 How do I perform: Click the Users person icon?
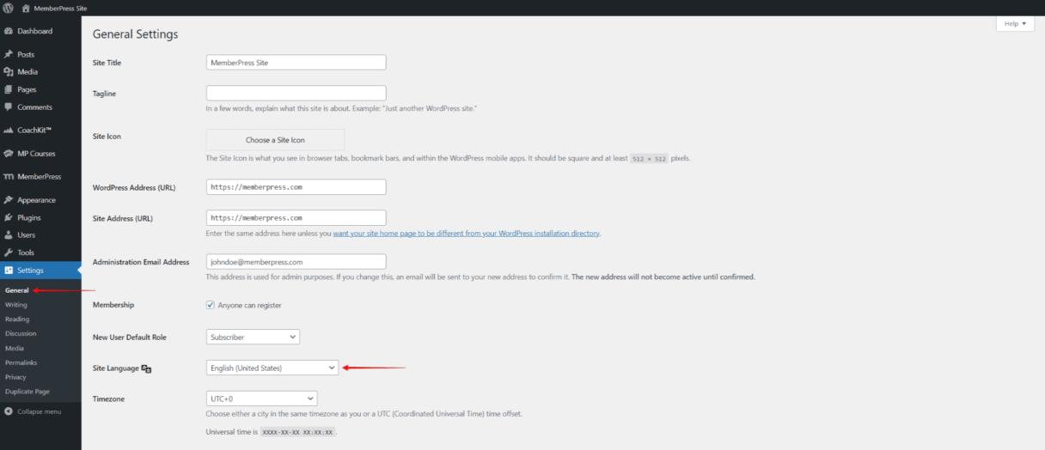coord(8,235)
